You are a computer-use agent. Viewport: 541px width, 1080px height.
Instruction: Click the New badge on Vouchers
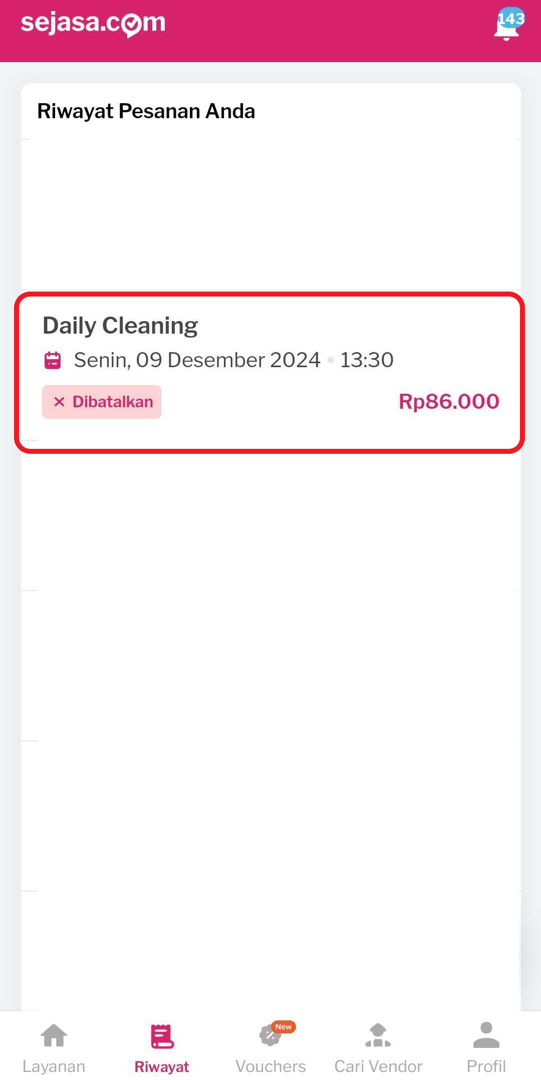[284, 1026]
